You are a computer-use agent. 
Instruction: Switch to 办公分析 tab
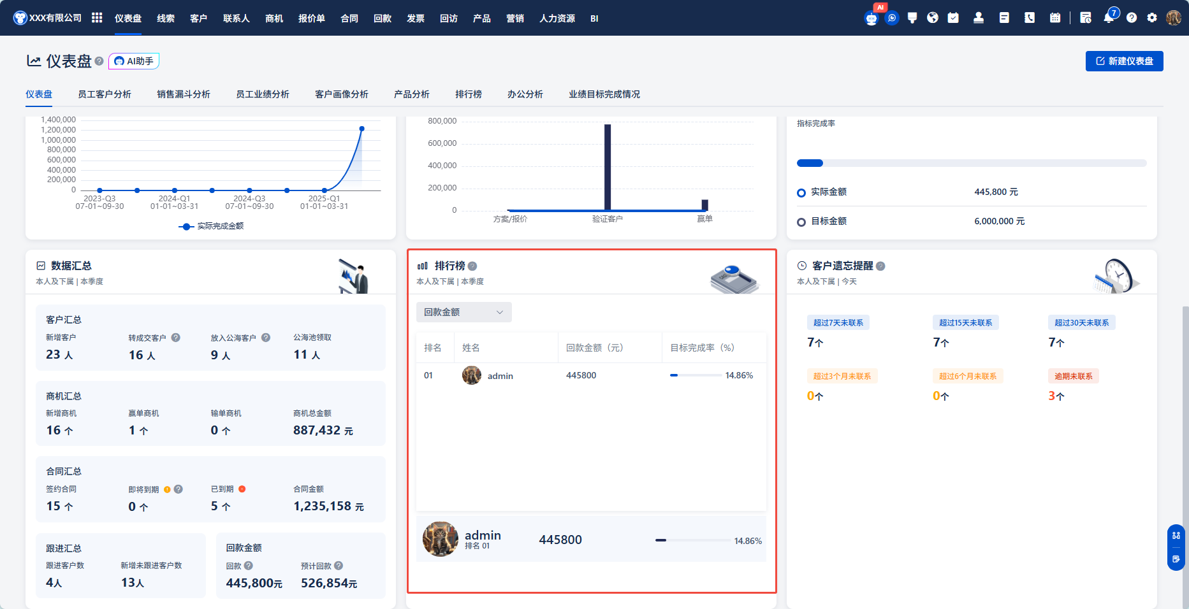[525, 94]
